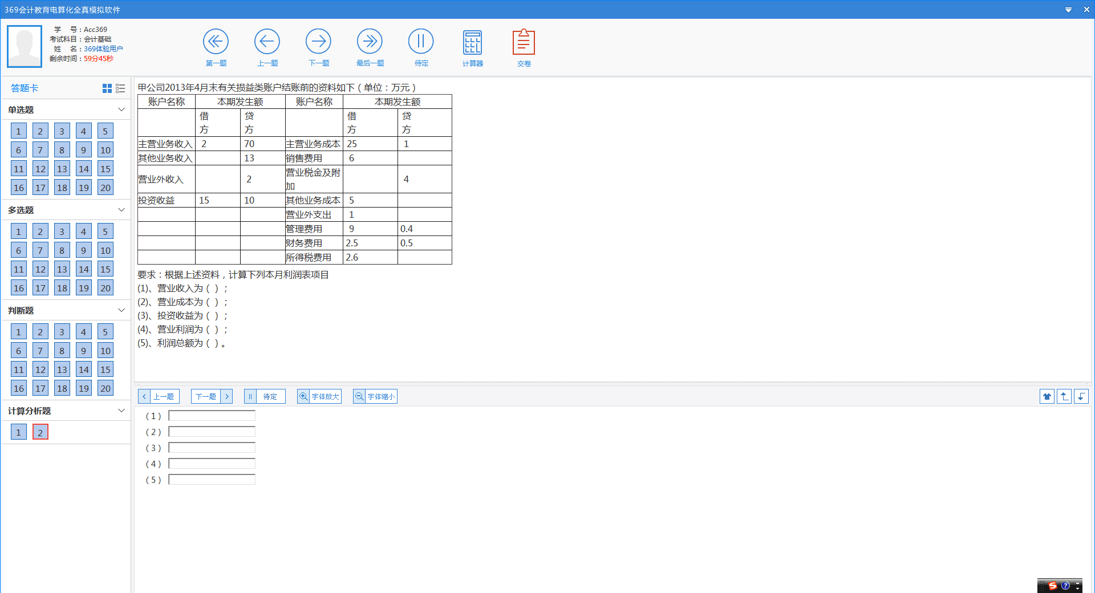Submit the exam with 交卷 icon
Screen dimensions: 1095x593
[524, 43]
